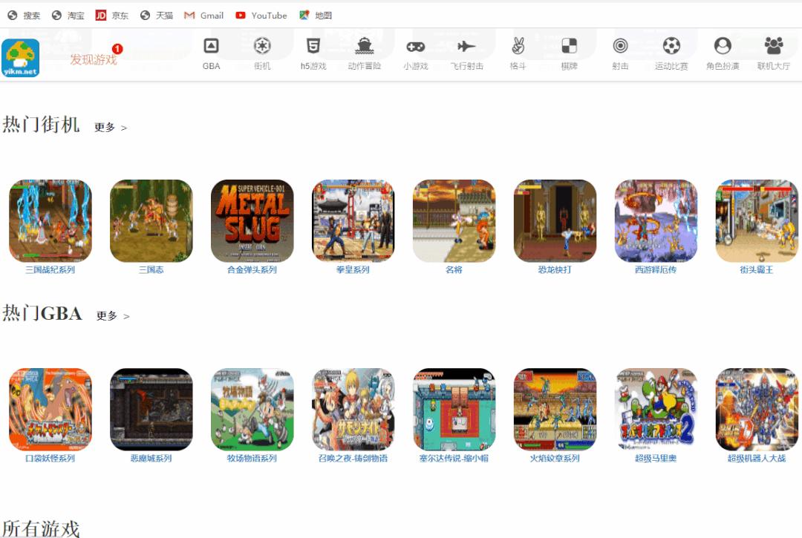The height and width of the screenshot is (538, 802).
Task: Click the 火焰纹章系列 text link
Action: pyautogui.click(x=555, y=459)
